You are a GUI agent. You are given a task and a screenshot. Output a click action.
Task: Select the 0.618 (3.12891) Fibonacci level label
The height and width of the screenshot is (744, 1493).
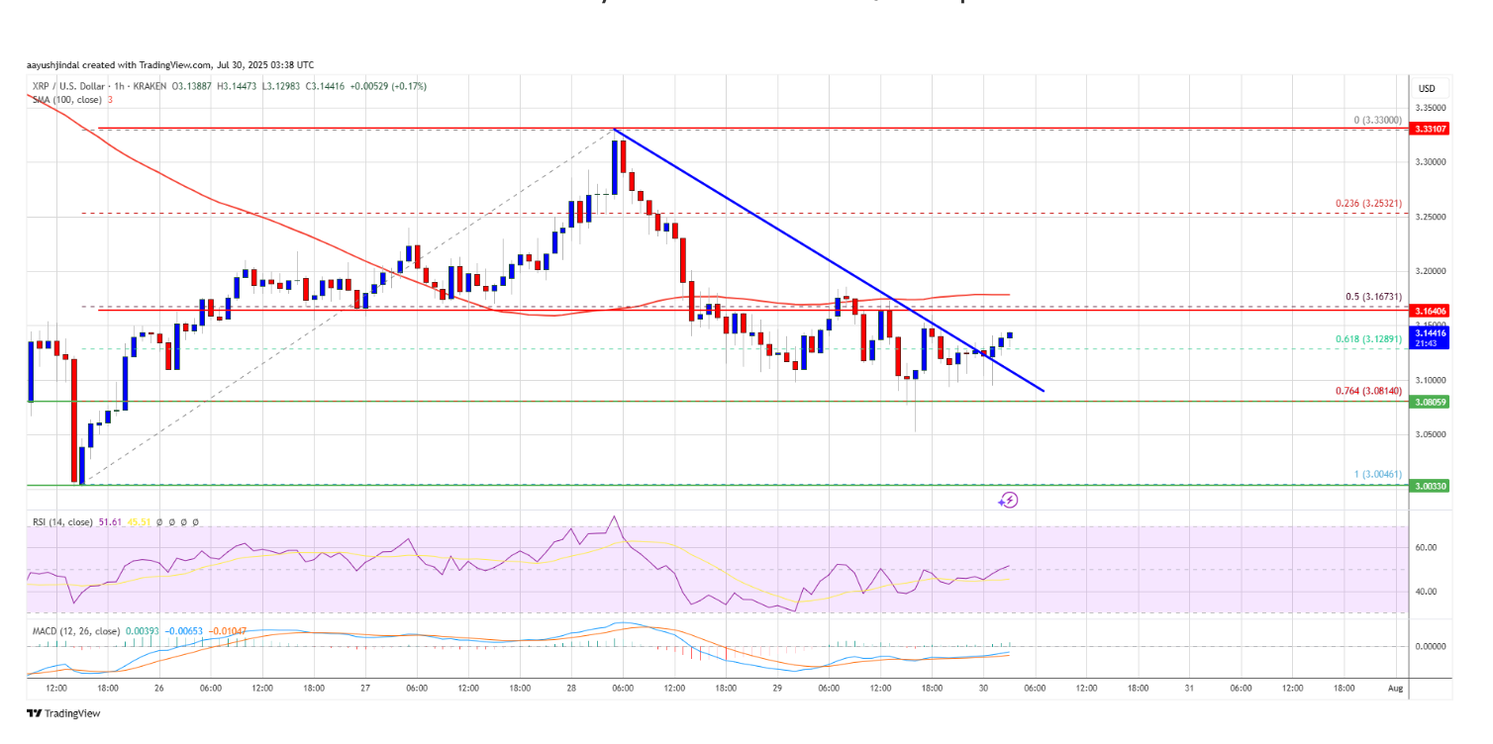(x=1365, y=339)
